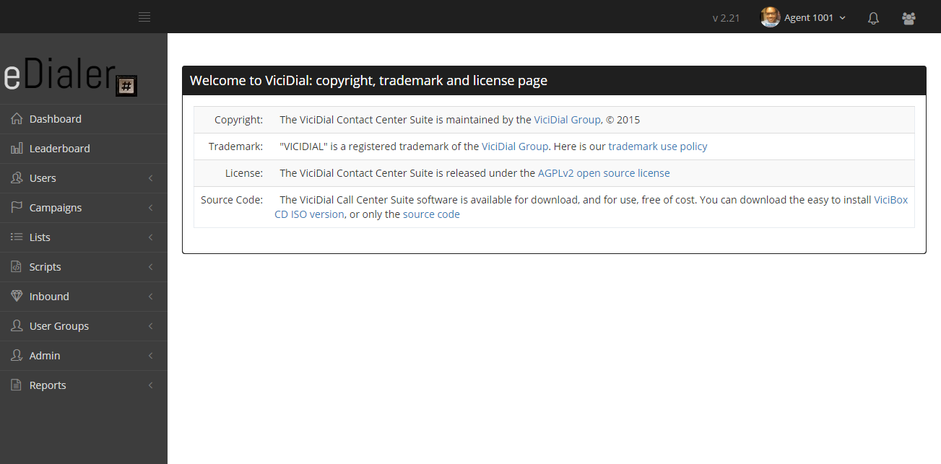Click the Leaderboard bar chart icon

pyautogui.click(x=17, y=148)
